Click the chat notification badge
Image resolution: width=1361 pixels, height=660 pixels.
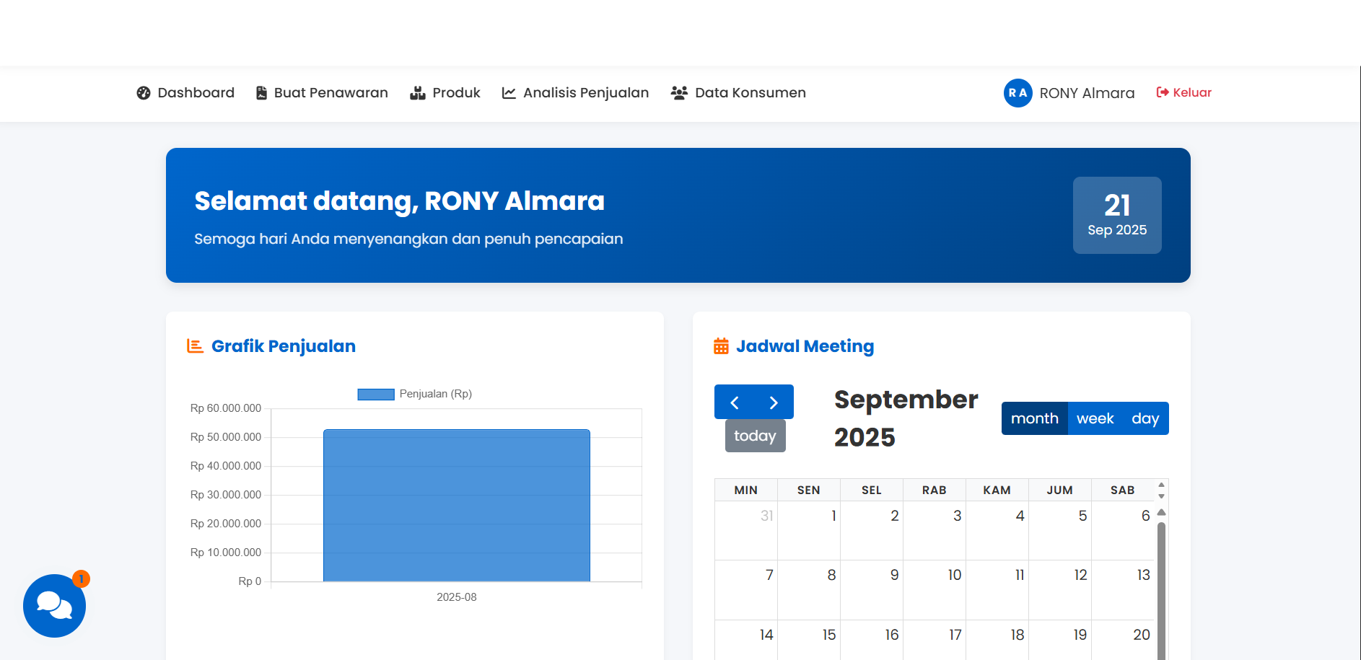click(x=82, y=578)
